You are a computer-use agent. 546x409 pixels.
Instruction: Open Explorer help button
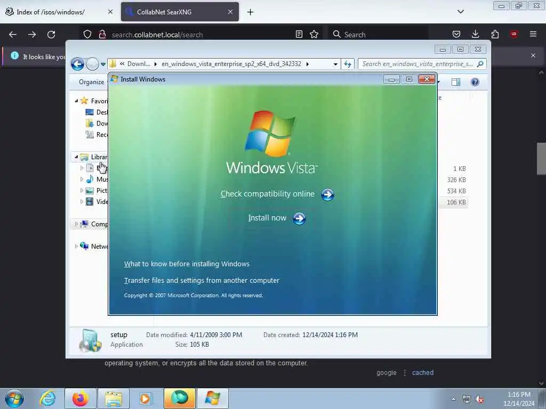(475, 82)
